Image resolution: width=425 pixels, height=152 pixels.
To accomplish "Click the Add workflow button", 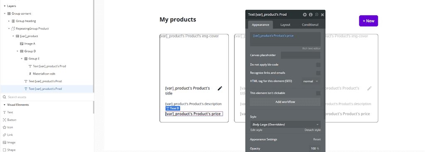I will (x=285, y=102).
